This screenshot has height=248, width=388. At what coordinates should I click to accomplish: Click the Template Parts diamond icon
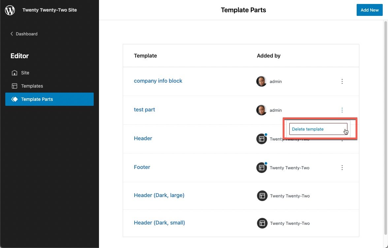(15, 99)
